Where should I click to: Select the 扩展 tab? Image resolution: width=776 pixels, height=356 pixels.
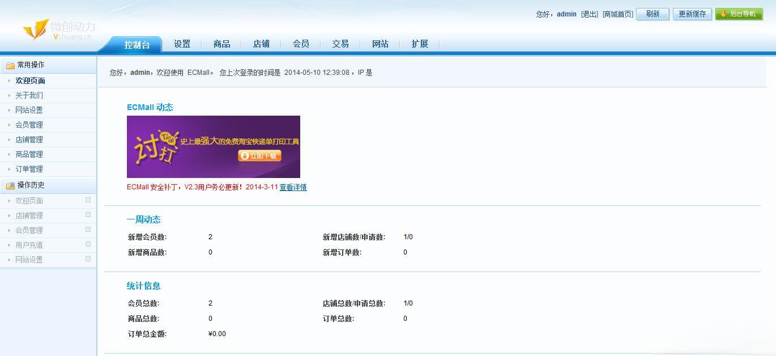pyautogui.click(x=420, y=44)
